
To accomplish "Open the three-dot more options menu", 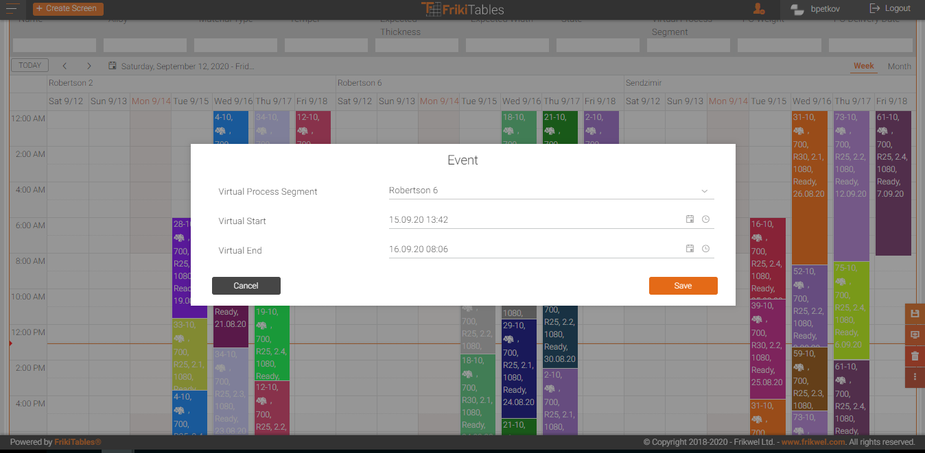I will [914, 377].
